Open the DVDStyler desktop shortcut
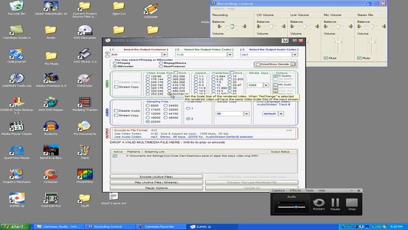The width and height of the screenshot is (408, 230). coord(85,79)
